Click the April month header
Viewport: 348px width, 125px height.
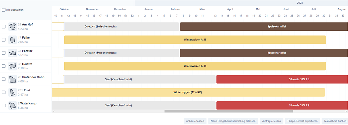[x=230, y=10]
